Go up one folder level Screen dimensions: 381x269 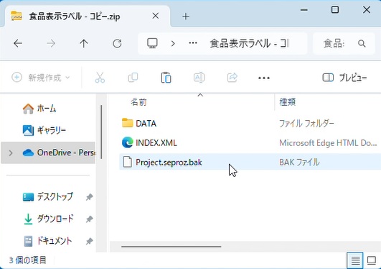tap(84, 44)
